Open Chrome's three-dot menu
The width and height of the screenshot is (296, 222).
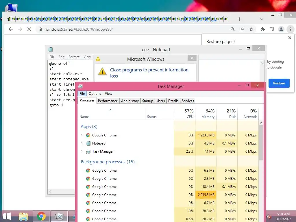pyautogui.click(x=291, y=29)
